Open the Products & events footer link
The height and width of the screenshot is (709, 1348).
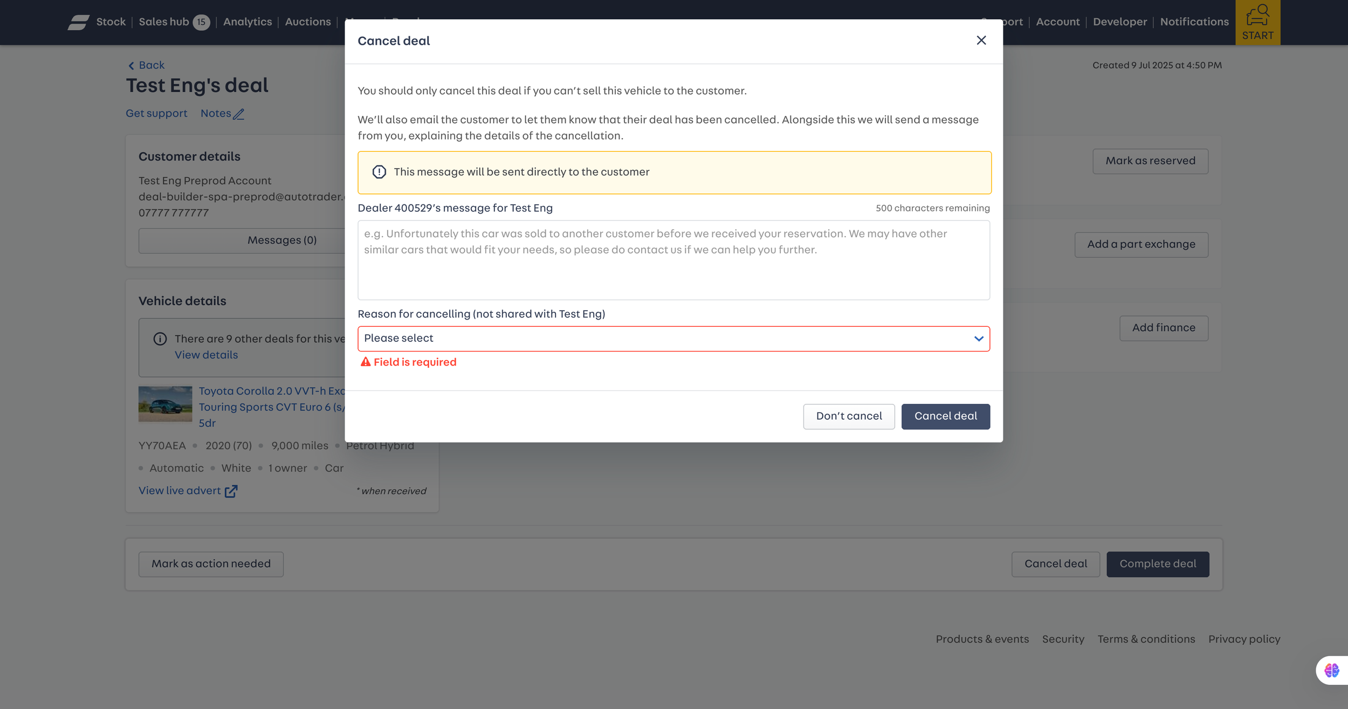[x=982, y=639]
